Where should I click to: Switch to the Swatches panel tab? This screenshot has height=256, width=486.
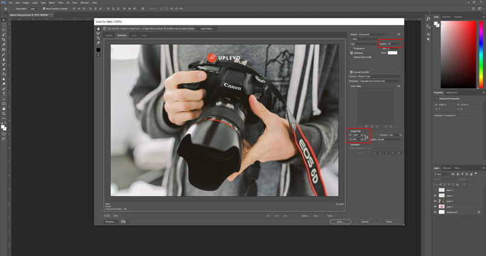click(446, 17)
